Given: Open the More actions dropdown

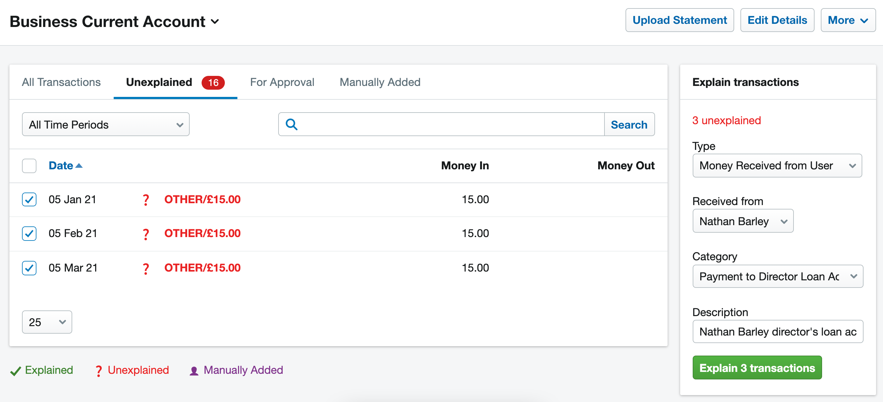Looking at the screenshot, I should point(848,20).
